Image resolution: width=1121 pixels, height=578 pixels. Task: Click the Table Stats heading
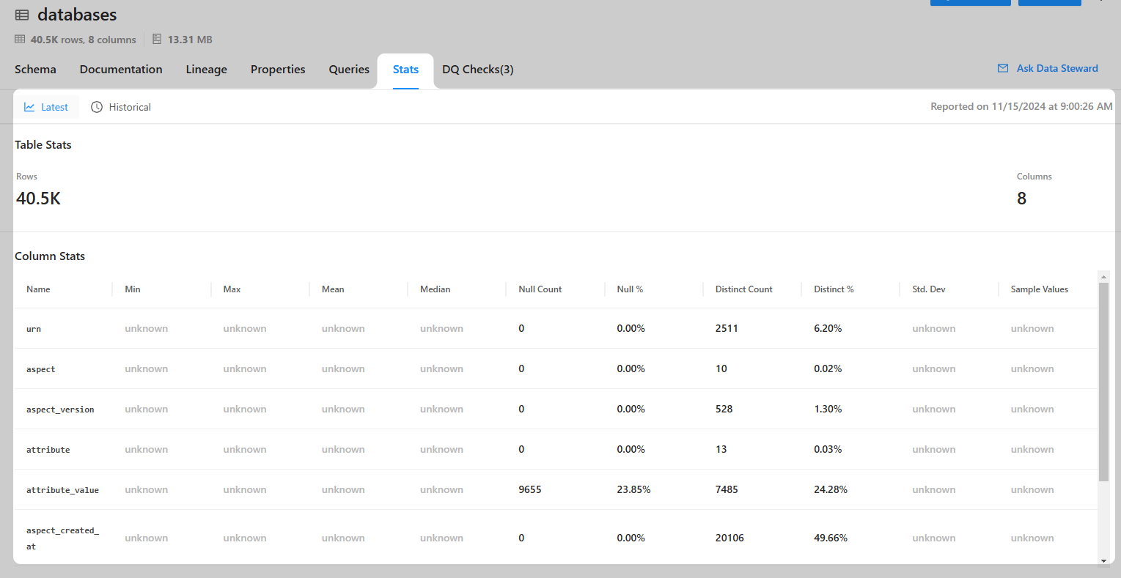[x=43, y=145]
